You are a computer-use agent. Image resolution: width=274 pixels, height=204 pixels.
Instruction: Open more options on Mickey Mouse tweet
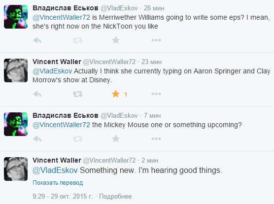pyautogui.click(x=156, y=139)
